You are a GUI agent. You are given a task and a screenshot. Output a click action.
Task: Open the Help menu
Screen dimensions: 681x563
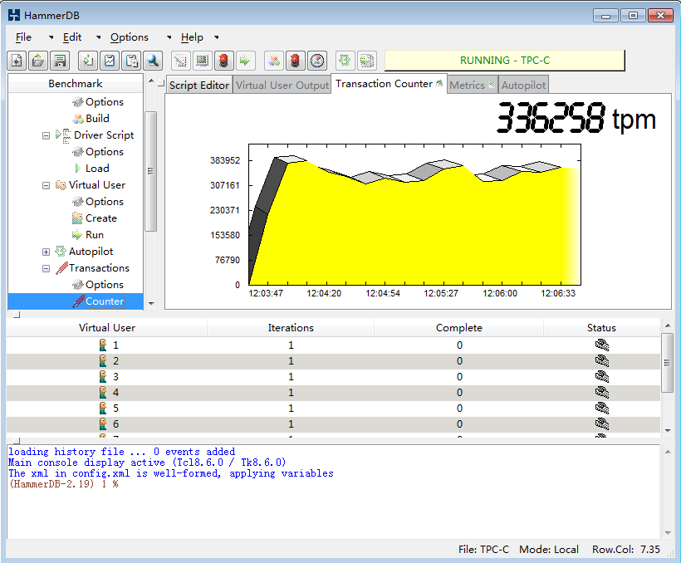(x=192, y=37)
